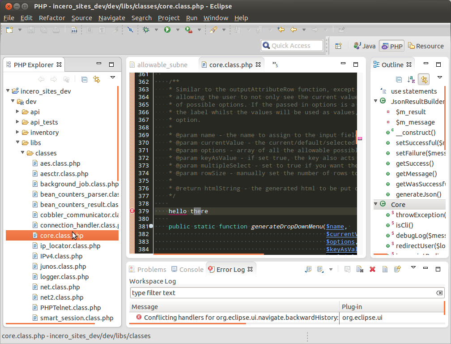Image resolution: width=451 pixels, height=344 pixels.
Task: Open the File menu
Action: click(9, 18)
